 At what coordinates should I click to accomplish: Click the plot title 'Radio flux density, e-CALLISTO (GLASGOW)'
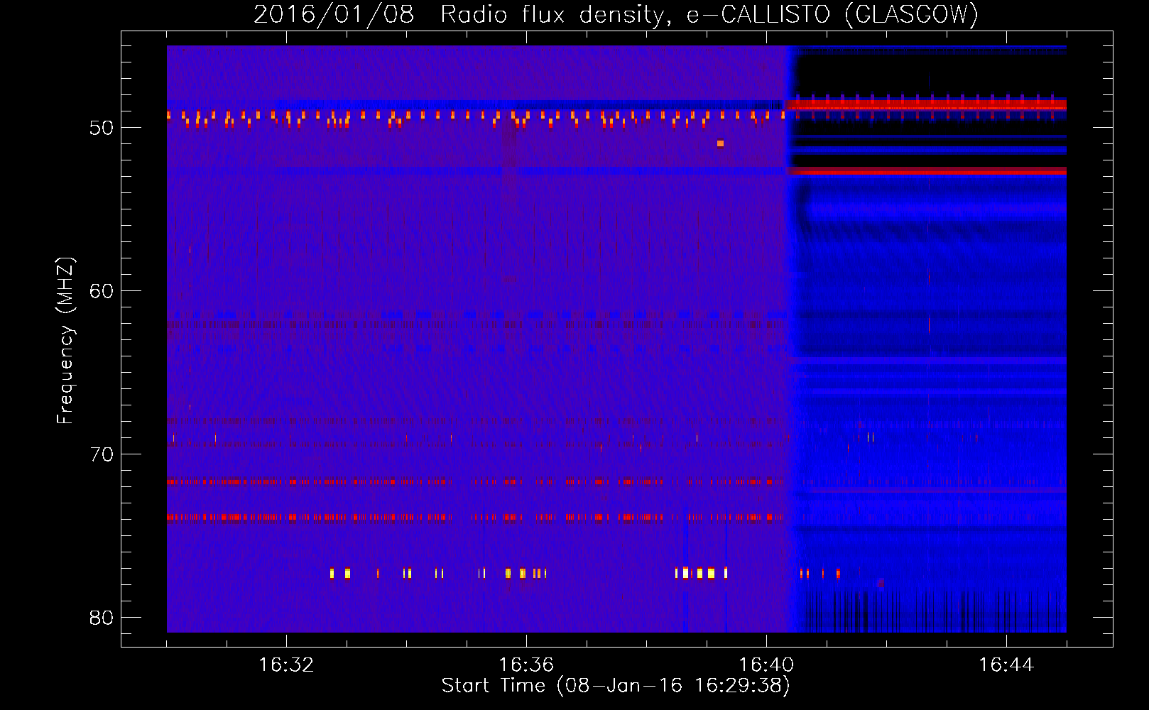coord(709,15)
